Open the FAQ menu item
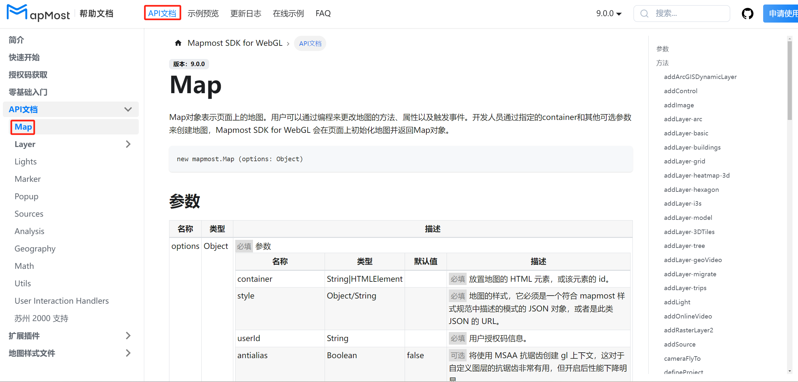The image size is (798, 382). click(x=323, y=13)
